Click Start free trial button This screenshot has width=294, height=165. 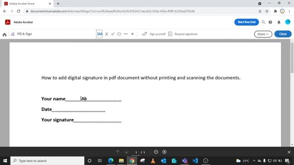click(x=246, y=22)
